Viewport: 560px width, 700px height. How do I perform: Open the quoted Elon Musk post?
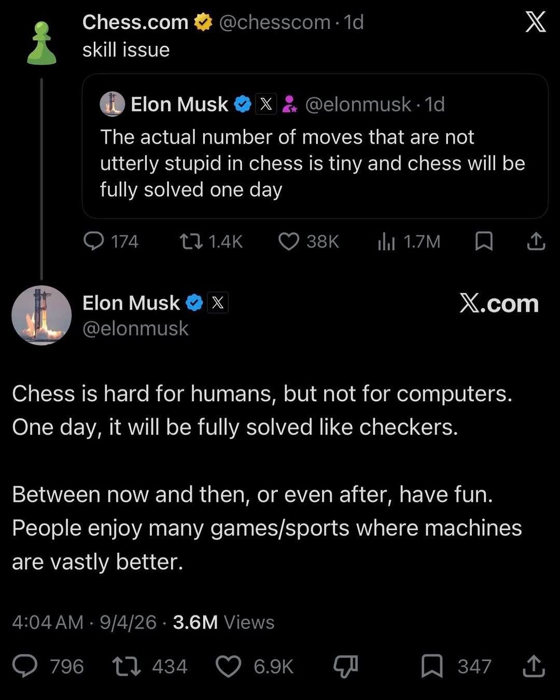(315, 146)
